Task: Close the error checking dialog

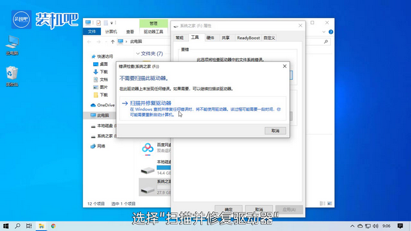Action: tap(284, 66)
